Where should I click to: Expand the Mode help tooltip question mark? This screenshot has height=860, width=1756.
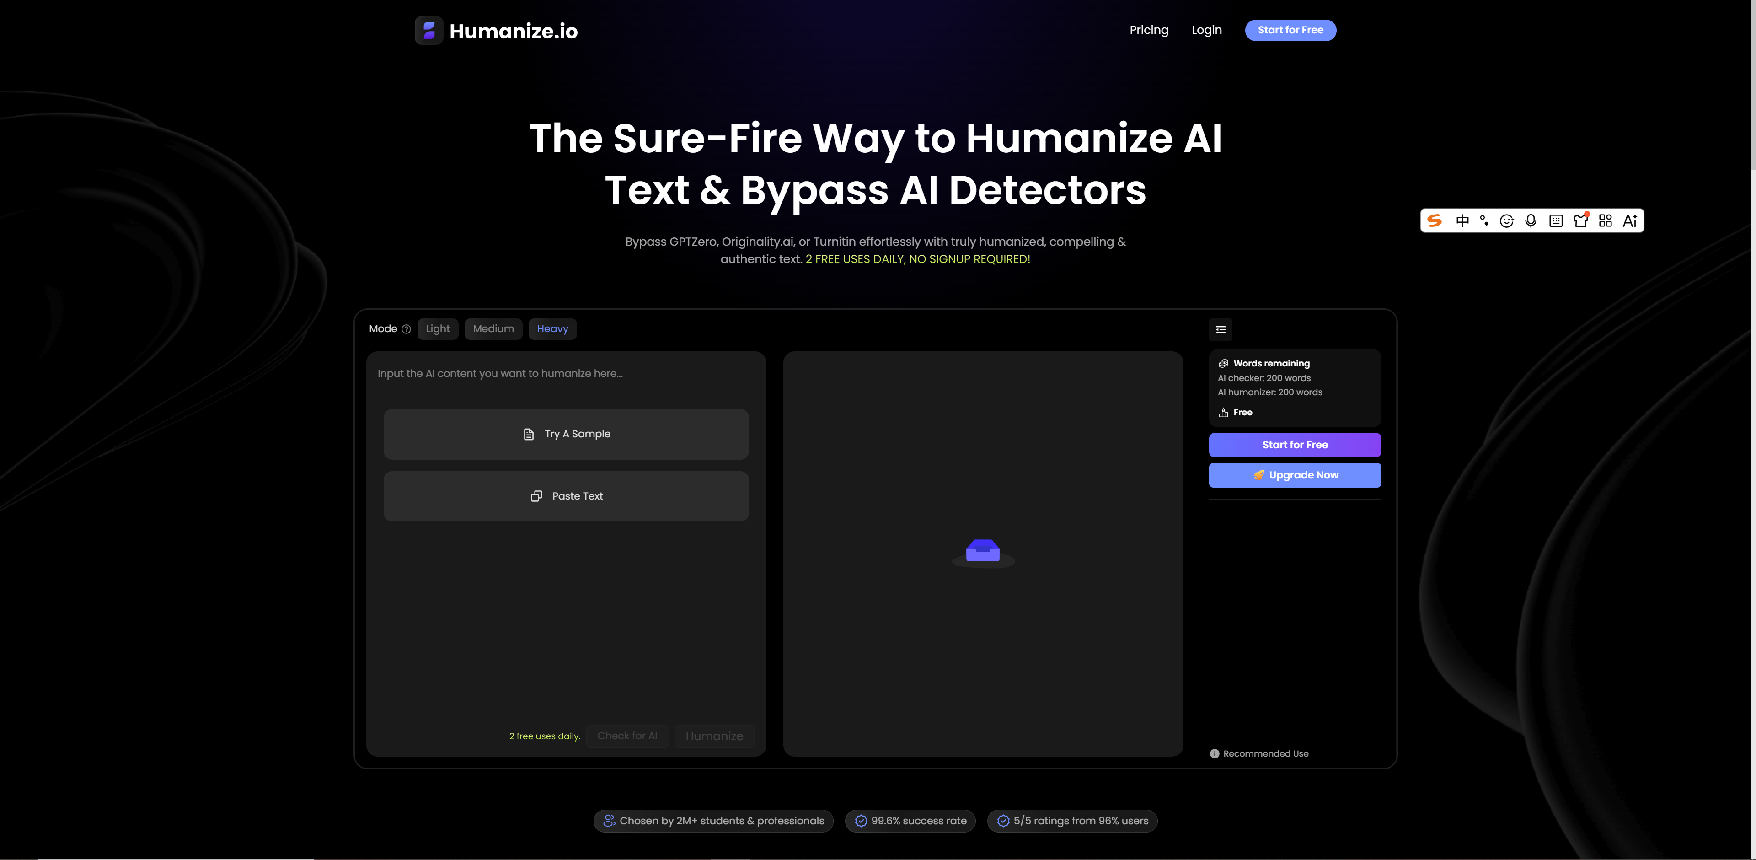(x=407, y=329)
